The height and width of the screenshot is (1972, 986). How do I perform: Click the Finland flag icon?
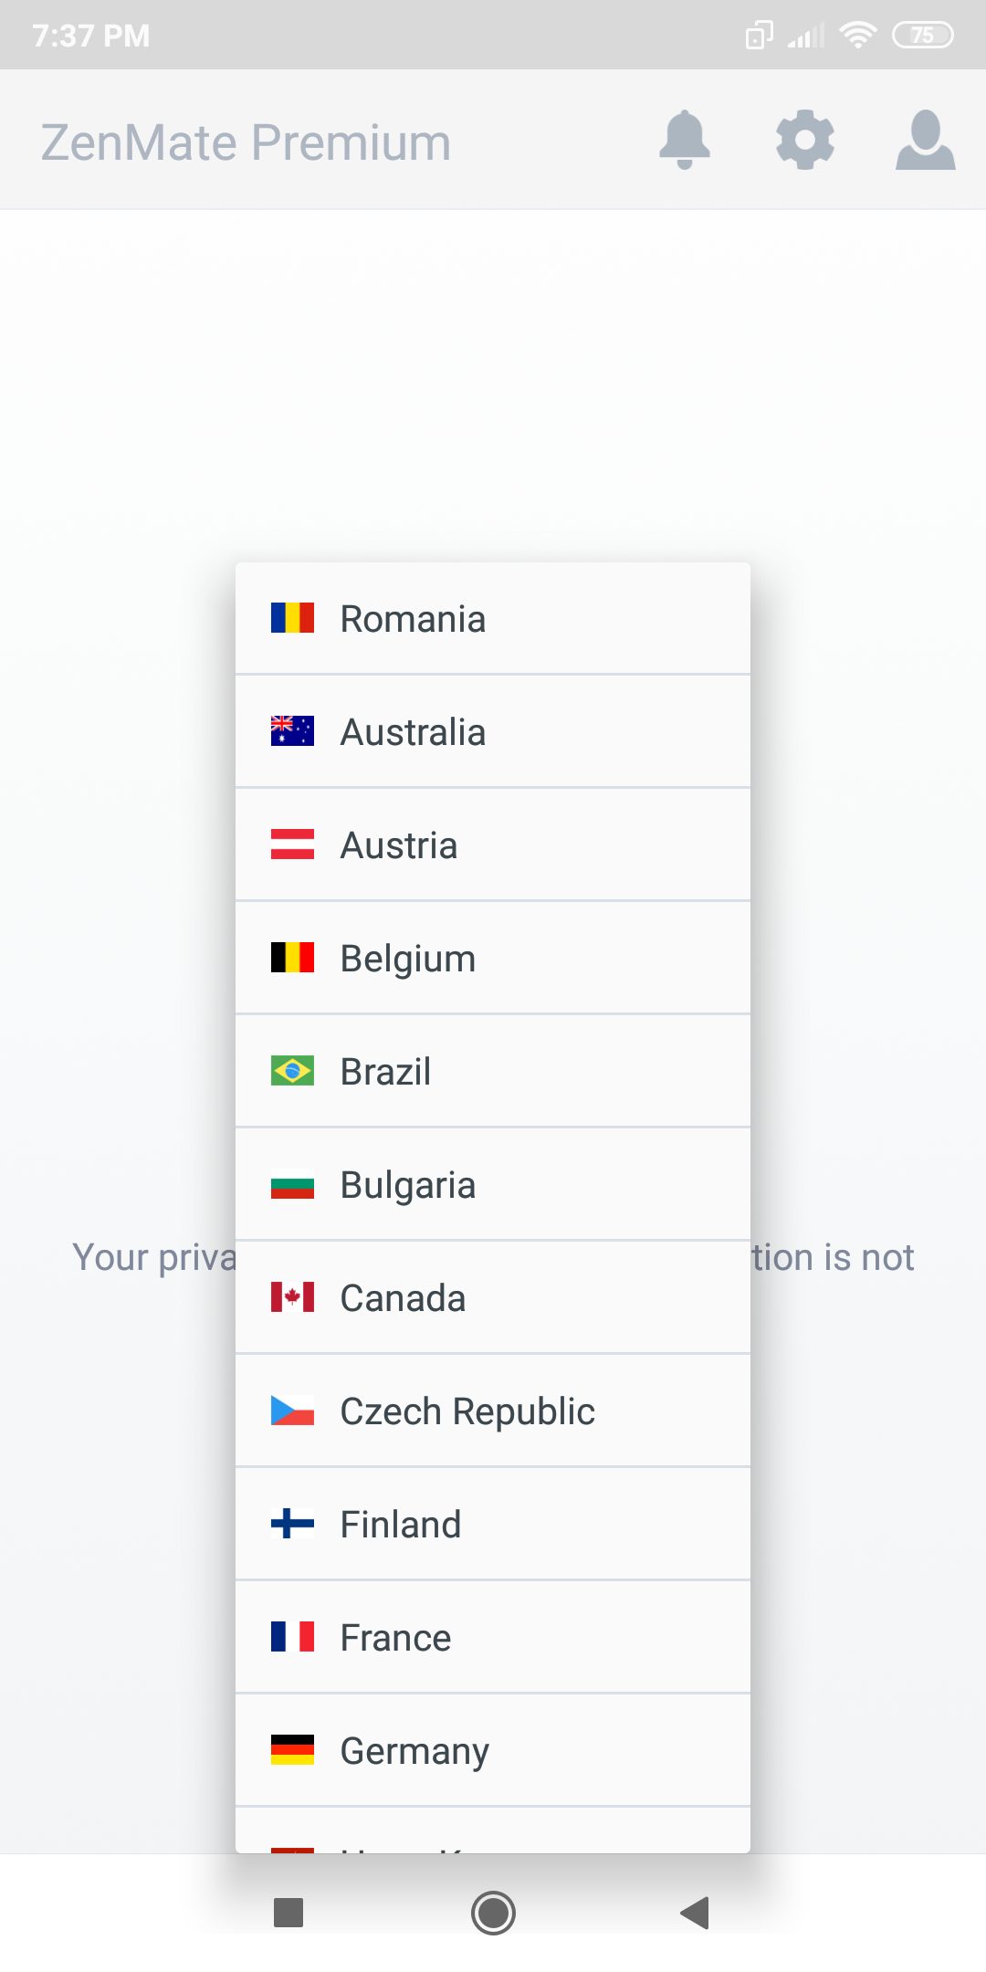pyautogui.click(x=292, y=1524)
